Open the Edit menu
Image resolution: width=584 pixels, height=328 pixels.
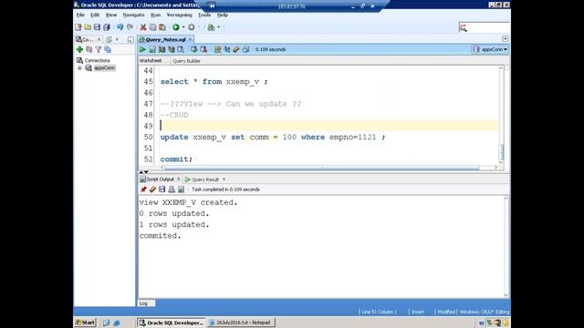(x=95, y=15)
